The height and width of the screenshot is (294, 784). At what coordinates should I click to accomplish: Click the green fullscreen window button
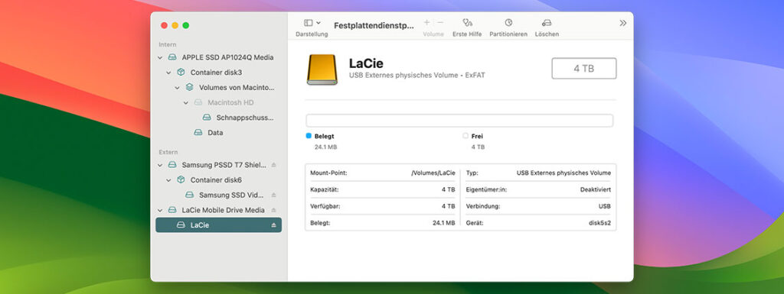pos(186,25)
